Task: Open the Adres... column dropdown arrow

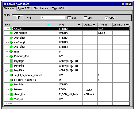Action: tap(94, 25)
